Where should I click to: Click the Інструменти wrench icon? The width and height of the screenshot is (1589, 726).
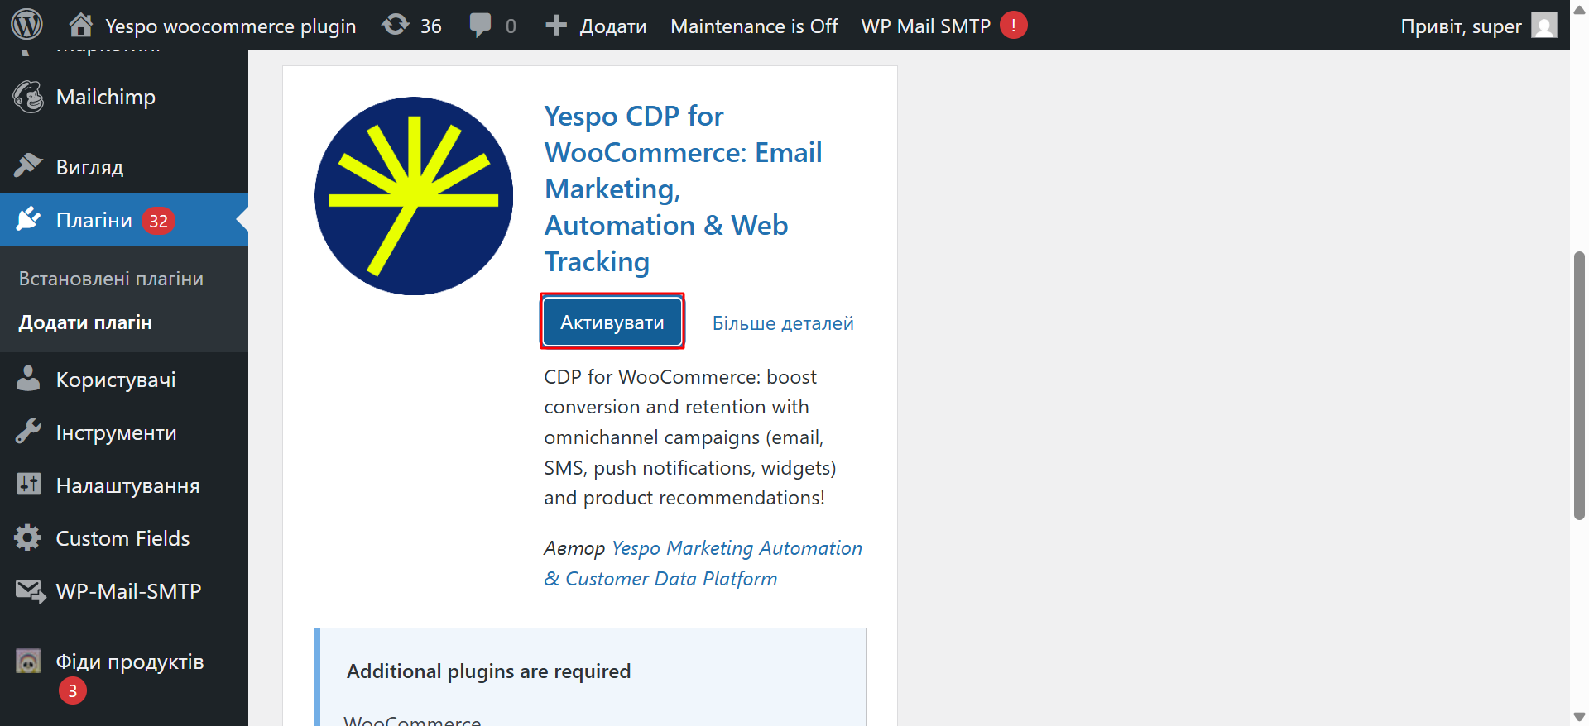point(28,432)
